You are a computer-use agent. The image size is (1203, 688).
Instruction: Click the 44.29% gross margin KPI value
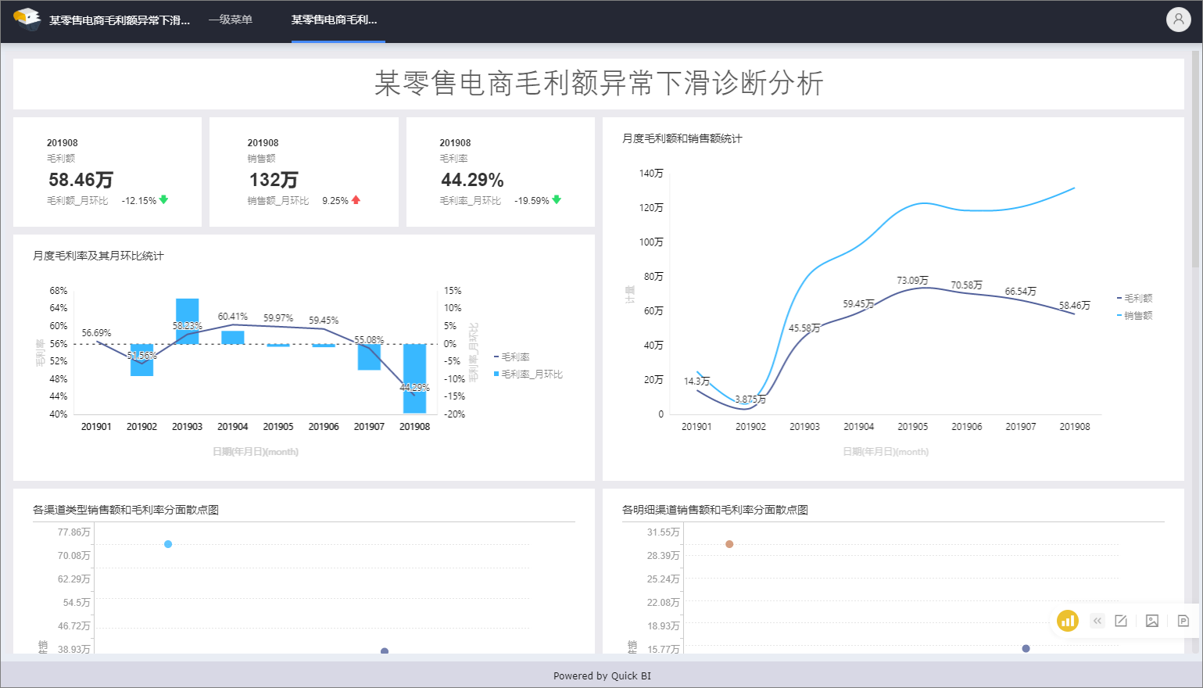click(472, 180)
